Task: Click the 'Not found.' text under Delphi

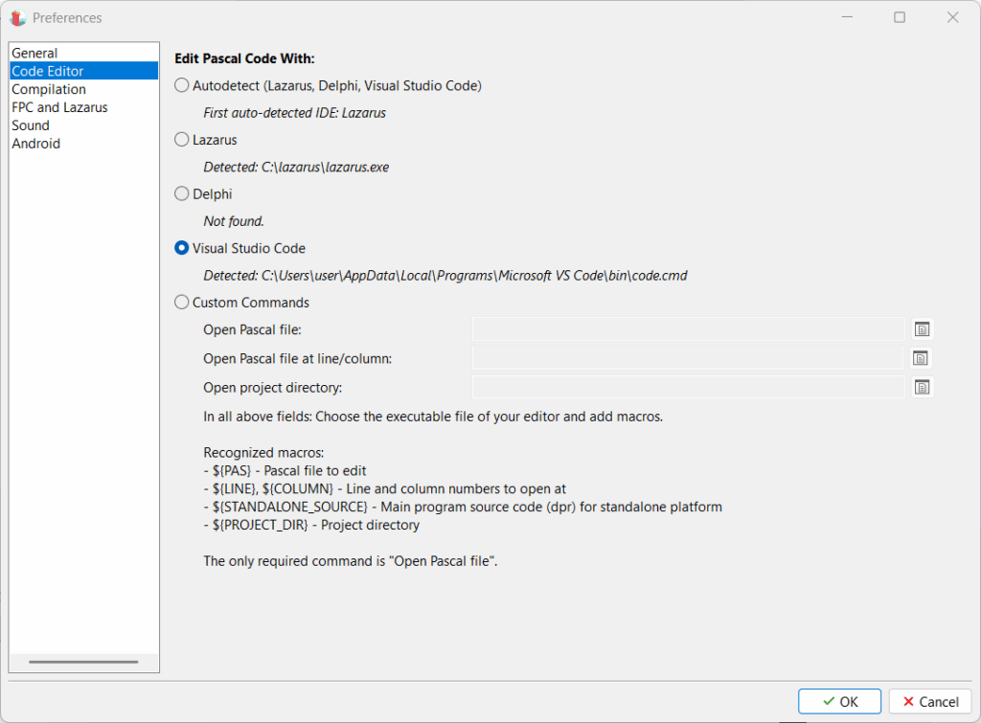Action: (234, 221)
